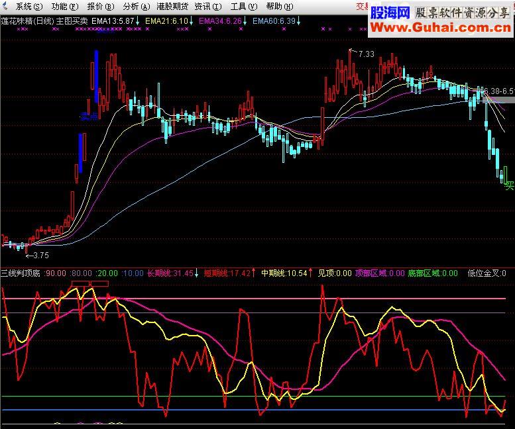Click the Www.Guhai.com.cn link

441,27
